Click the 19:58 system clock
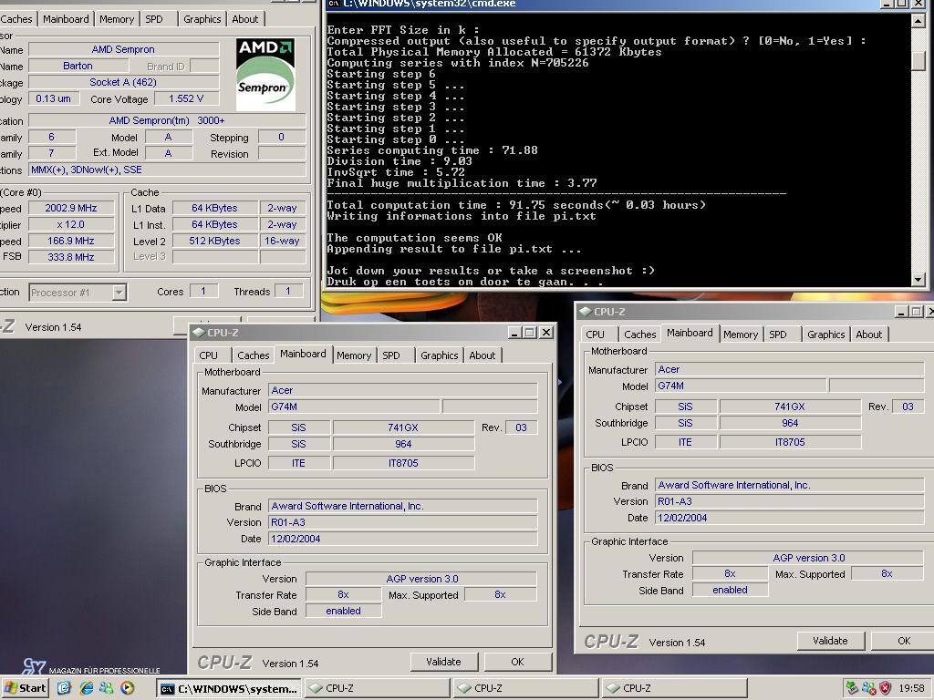Screen dimensions: 934x700 911,688
